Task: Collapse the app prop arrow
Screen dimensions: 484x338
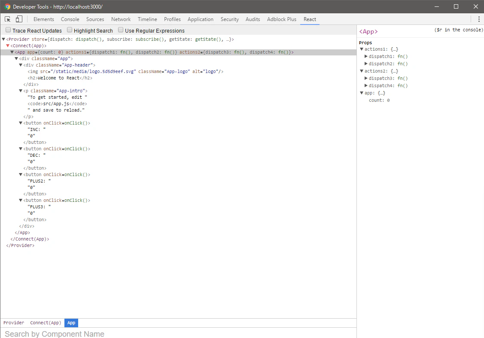Action: pyautogui.click(x=362, y=93)
